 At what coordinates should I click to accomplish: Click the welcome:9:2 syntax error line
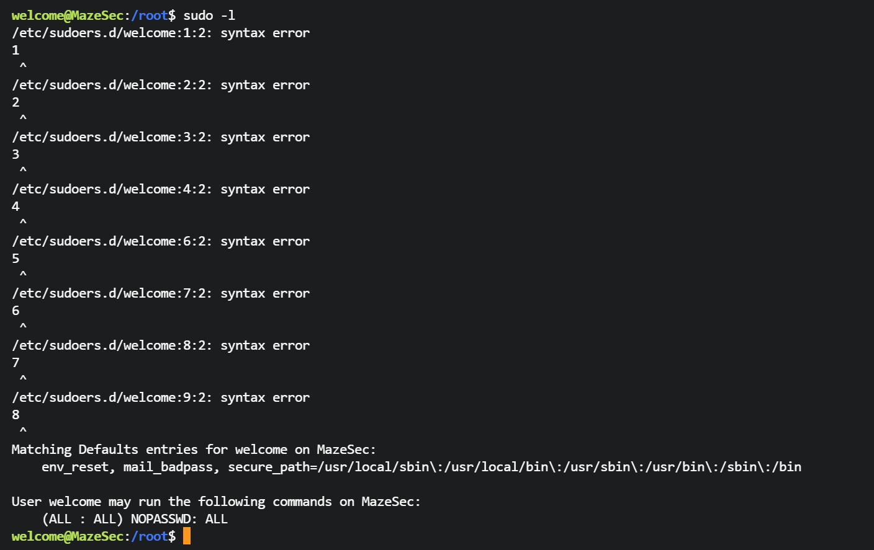tap(161, 397)
